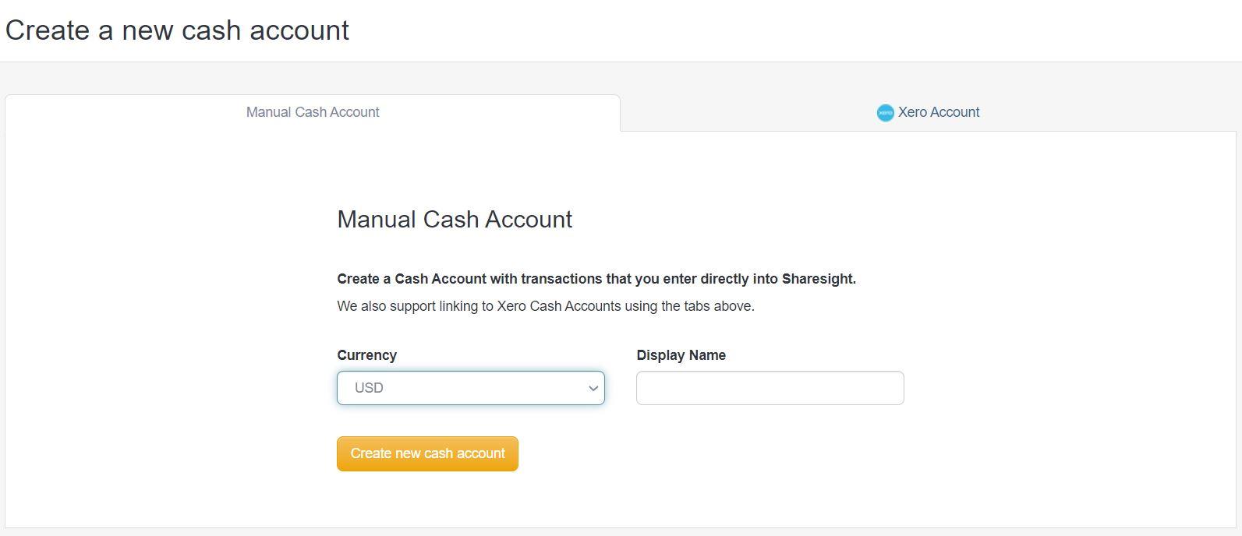Viewport: 1242px width, 536px height.
Task: Switch to the Xero Account tab
Action: point(928,112)
